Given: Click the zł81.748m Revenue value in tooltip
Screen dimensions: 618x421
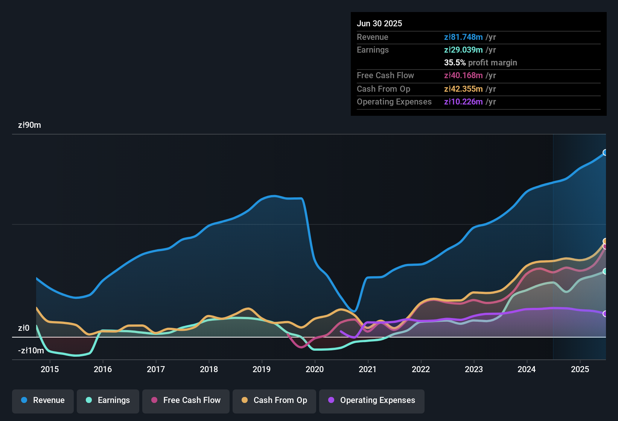Looking at the screenshot, I should 463,37.
